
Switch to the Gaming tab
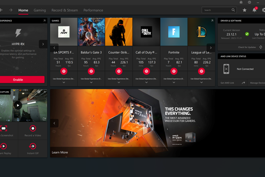tap(40, 10)
